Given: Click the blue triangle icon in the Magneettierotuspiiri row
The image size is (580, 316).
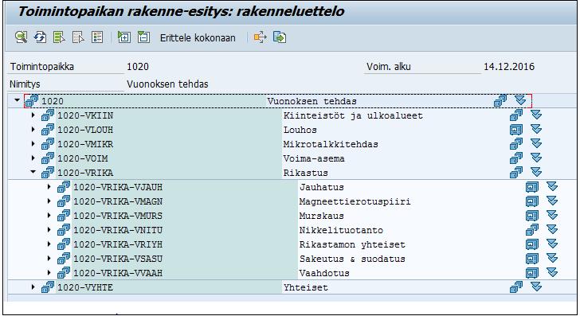Looking at the screenshot, I should click(552, 201).
